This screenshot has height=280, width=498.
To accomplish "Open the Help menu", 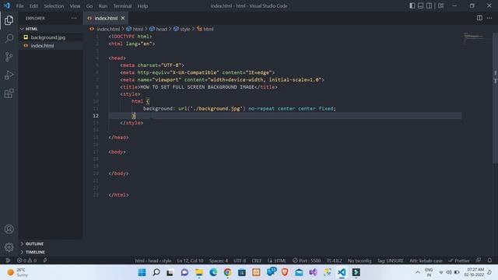I will [142, 6].
